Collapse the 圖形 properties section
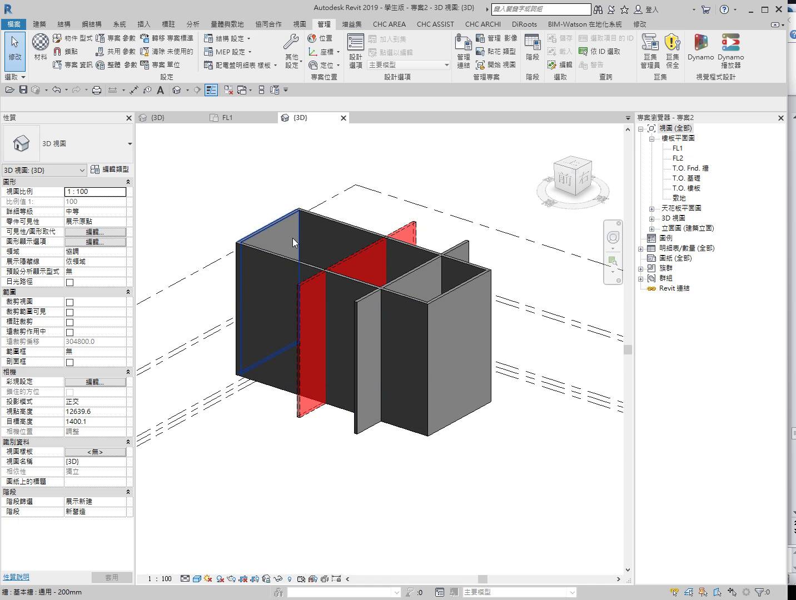The height and width of the screenshot is (600, 796). 128,182
